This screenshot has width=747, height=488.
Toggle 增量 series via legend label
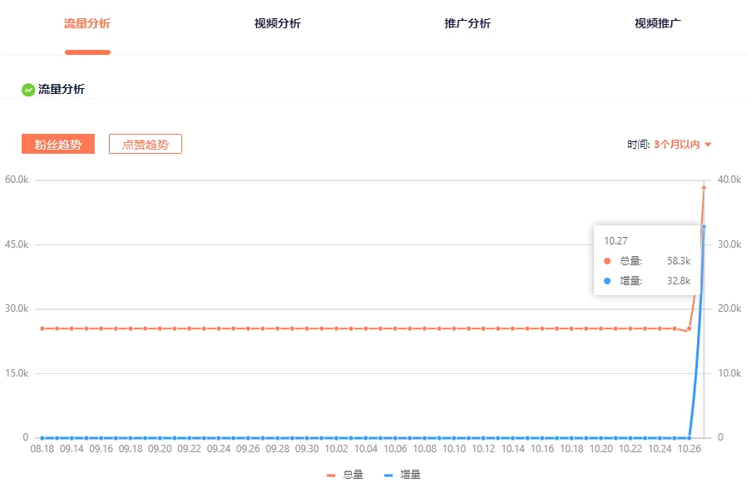(x=410, y=475)
